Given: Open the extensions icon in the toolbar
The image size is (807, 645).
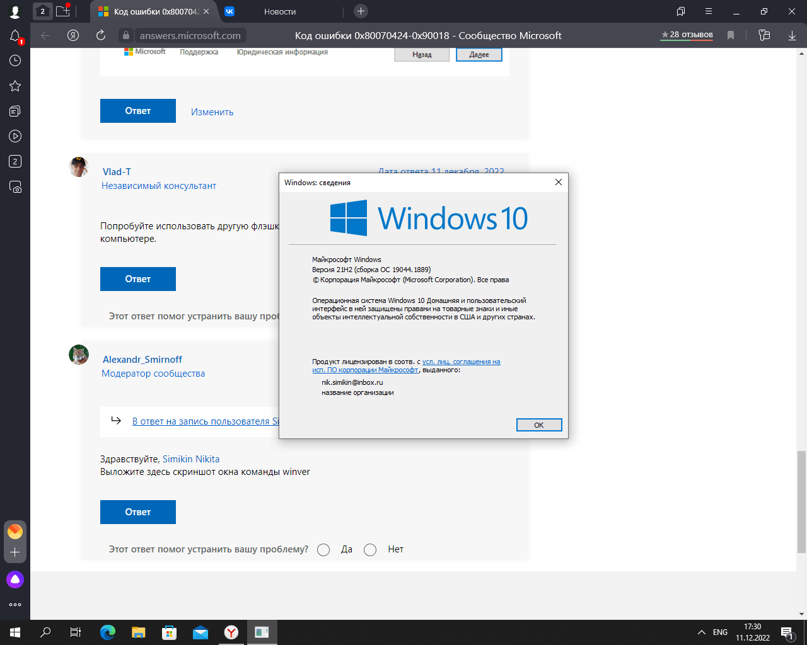Looking at the screenshot, I should click(764, 35).
